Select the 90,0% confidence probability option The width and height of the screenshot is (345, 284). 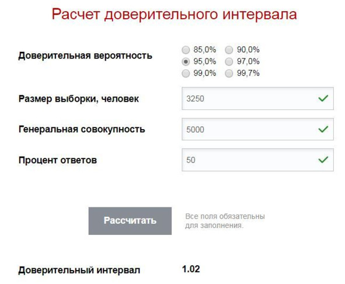pyautogui.click(x=229, y=50)
